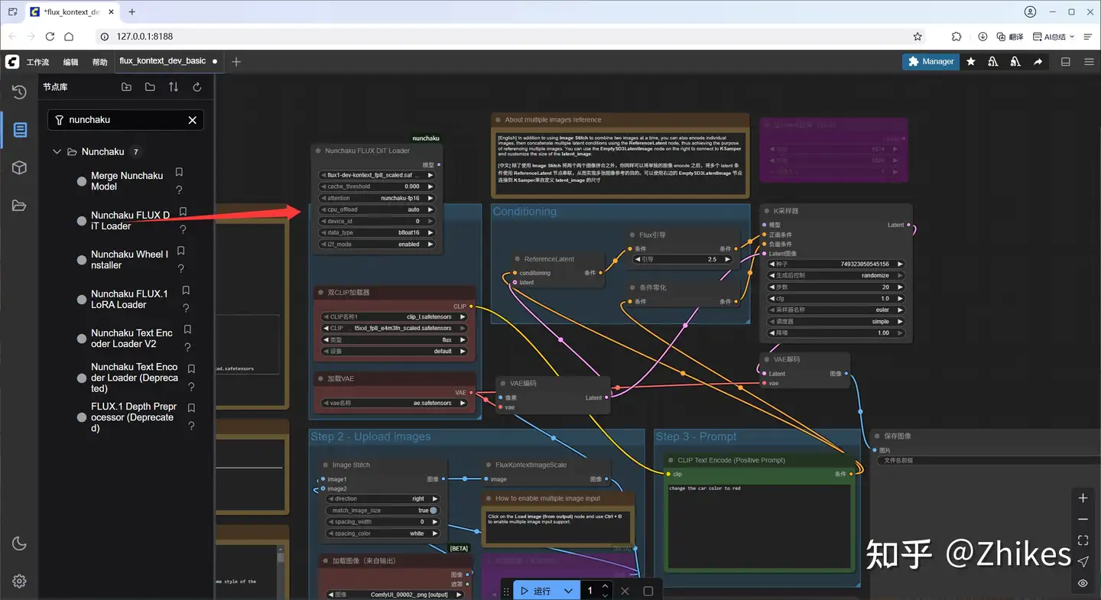Viewport: 1101px width, 600px height.
Task: Toggle dark theme moon icon
Action: click(x=19, y=543)
